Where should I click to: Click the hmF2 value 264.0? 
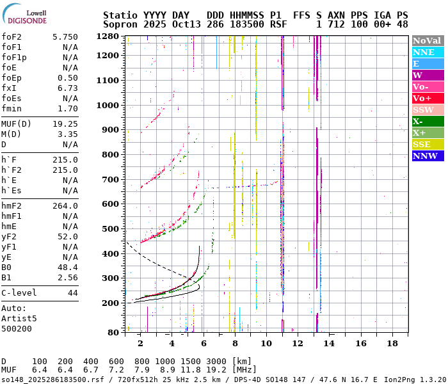tap(65, 206)
